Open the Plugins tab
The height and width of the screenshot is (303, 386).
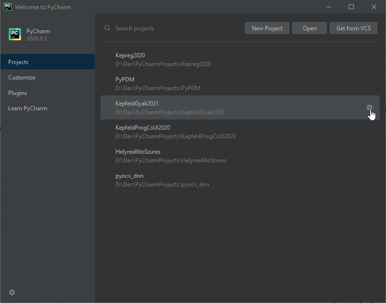click(x=48, y=93)
